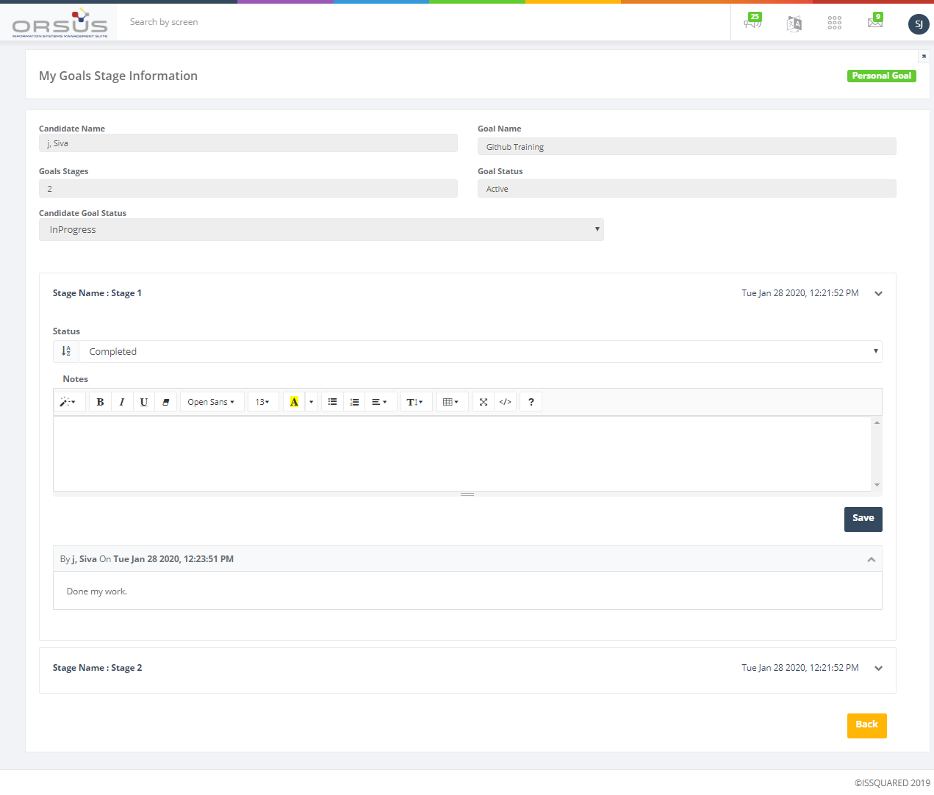Open the Candidate Goal Status dropdown
The image size is (934, 795).
pos(321,229)
